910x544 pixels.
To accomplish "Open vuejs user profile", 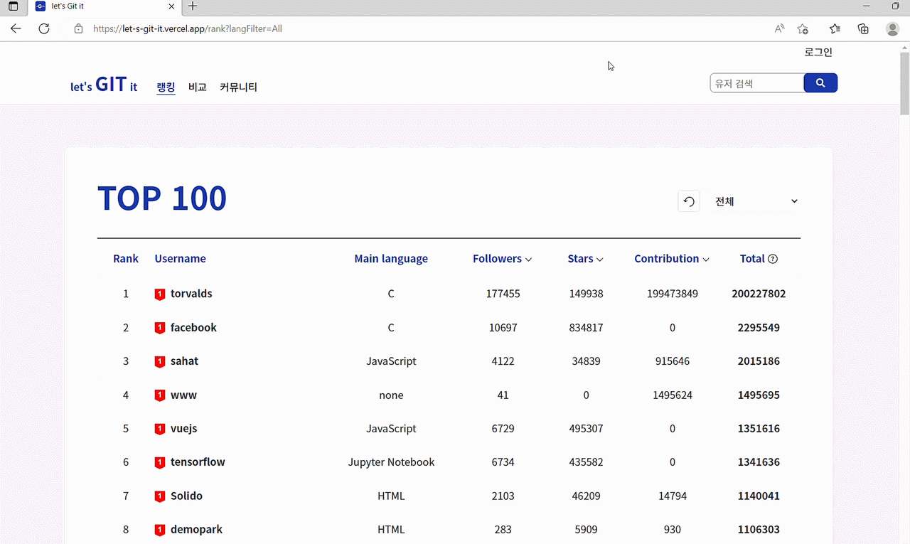I will (x=183, y=429).
